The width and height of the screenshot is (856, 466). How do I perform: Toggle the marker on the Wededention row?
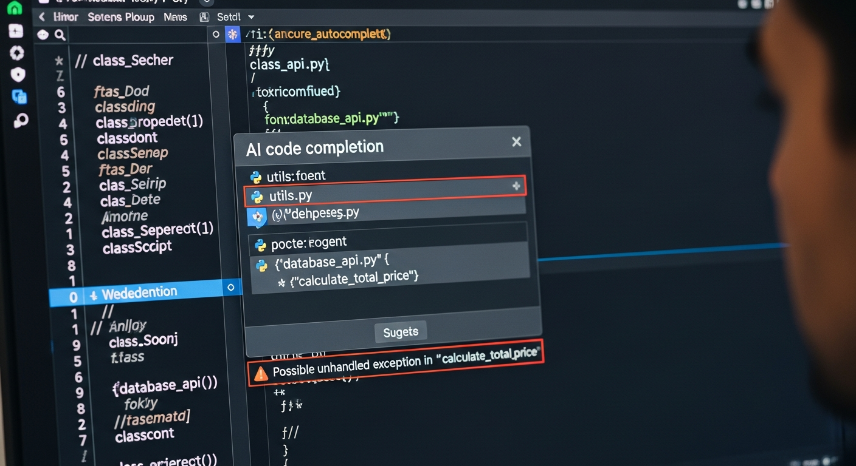coord(230,288)
